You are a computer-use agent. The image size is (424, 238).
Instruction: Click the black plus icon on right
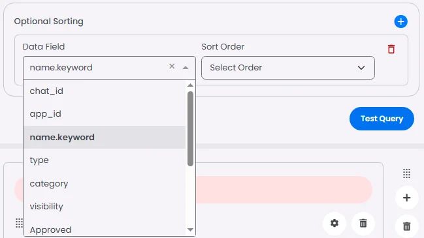[x=407, y=198]
